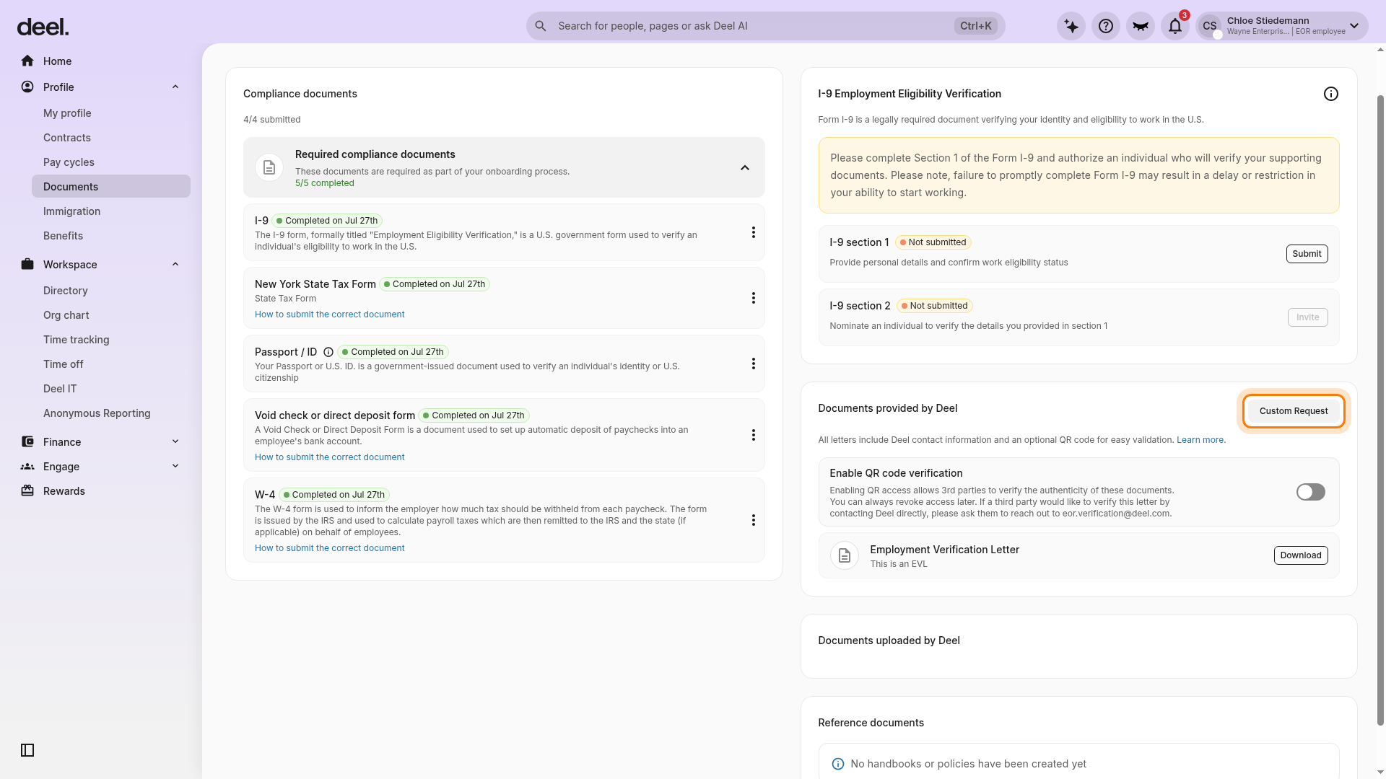Click the Passport / ID info icon
Image resolution: width=1386 pixels, height=779 pixels.
coord(328,352)
